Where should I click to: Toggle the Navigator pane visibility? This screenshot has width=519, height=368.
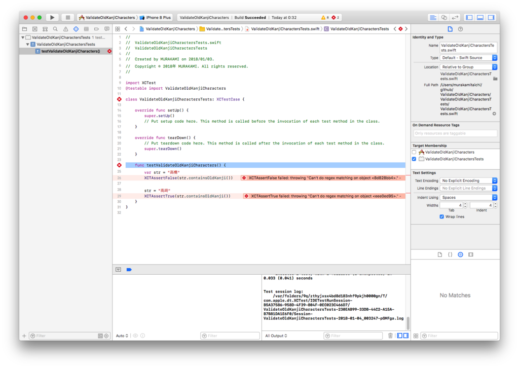click(469, 18)
